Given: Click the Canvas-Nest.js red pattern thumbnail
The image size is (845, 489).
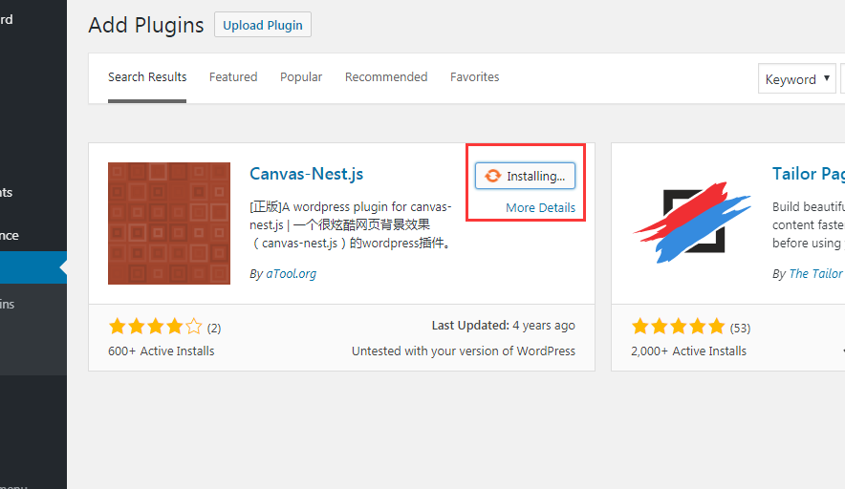Looking at the screenshot, I should pyautogui.click(x=168, y=223).
